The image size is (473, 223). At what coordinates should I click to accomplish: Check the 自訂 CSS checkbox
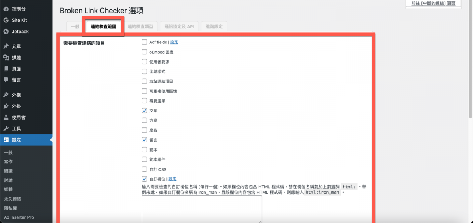tap(144, 169)
